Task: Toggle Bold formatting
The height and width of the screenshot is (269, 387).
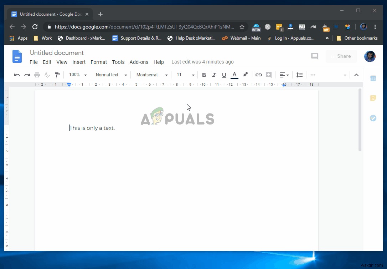Action: click(204, 75)
